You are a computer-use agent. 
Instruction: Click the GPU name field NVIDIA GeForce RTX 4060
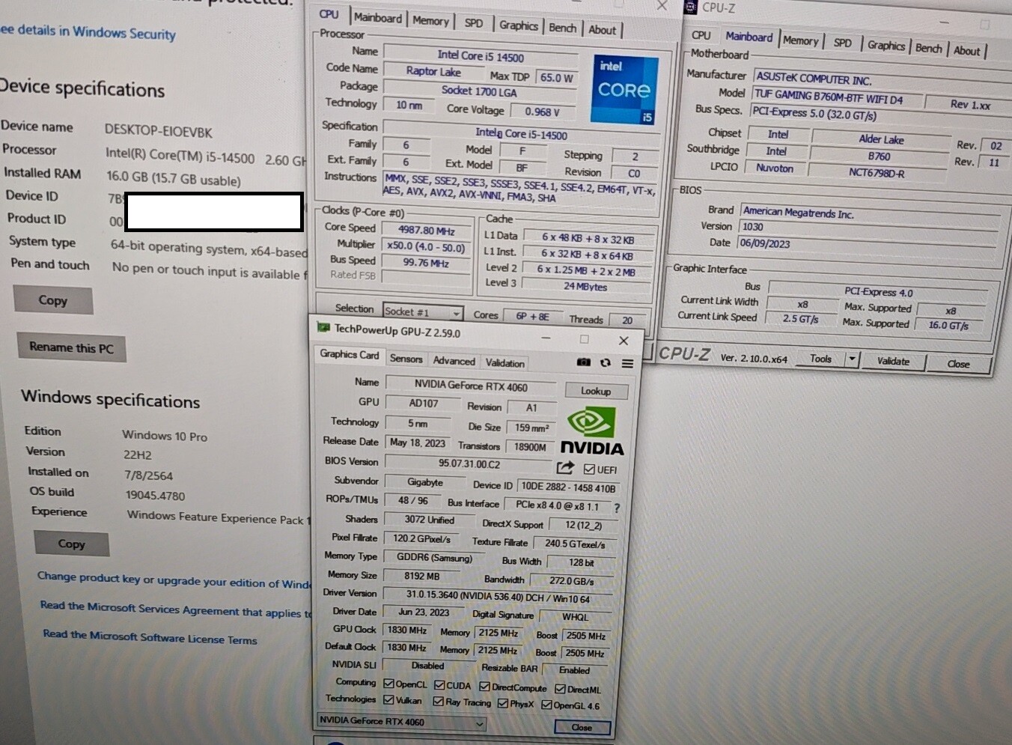[471, 386]
